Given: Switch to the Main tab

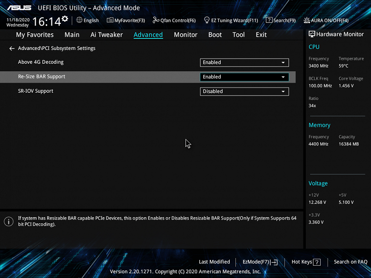Looking at the screenshot, I should pyautogui.click(x=72, y=35).
